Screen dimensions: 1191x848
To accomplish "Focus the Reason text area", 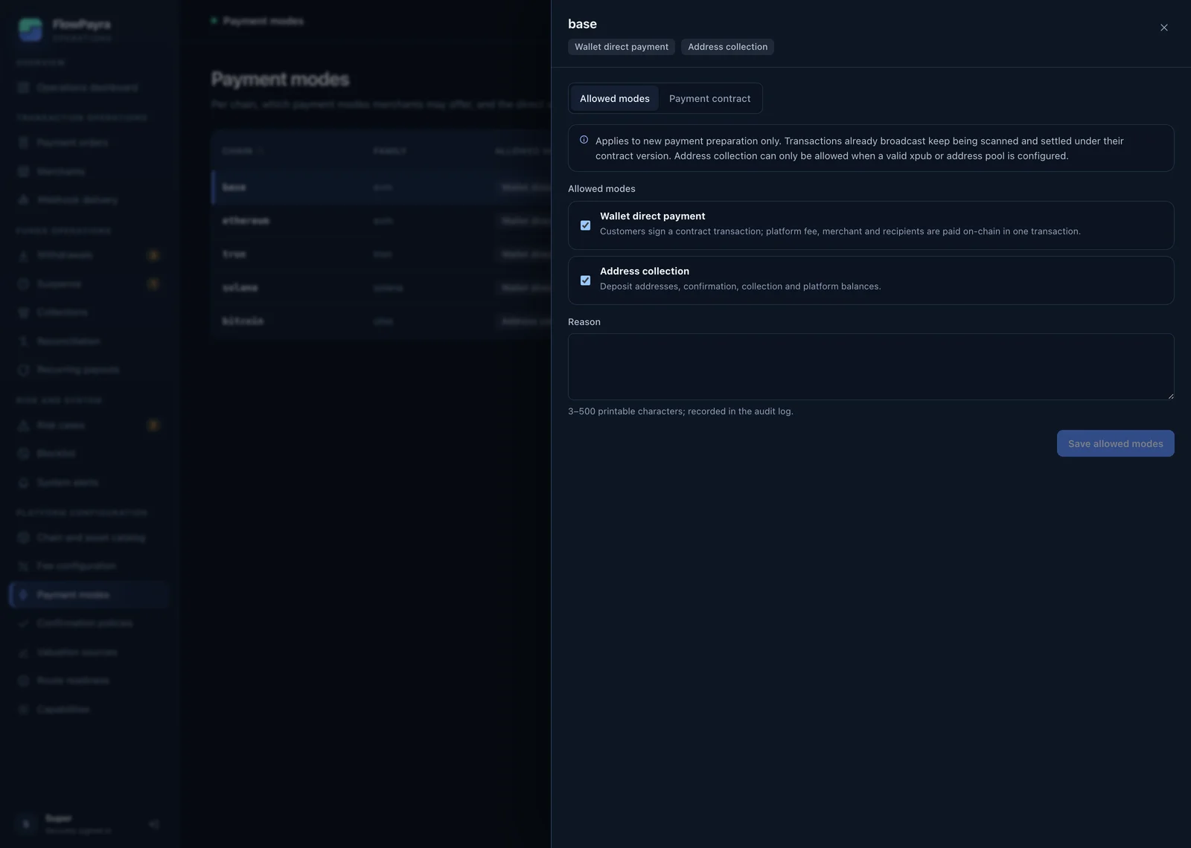I will pyautogui.click(x=871, y=367).
